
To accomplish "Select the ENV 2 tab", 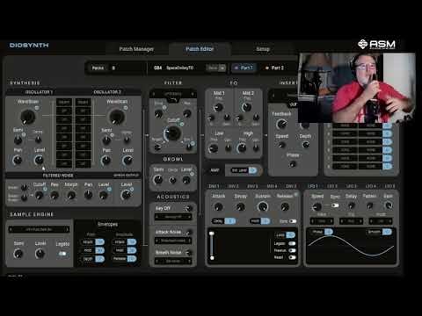I will tap(233, 186).
